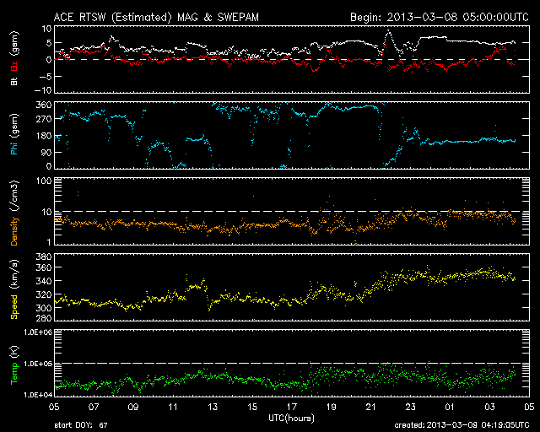Click the '15' hour tick label
This screenshot has width=540, height=432.
click(x=252, y=407)
